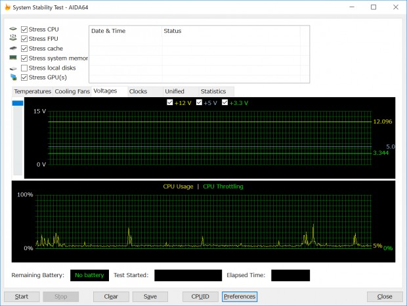The height and width of the screenshot is (306, 407).
Task: Click the 123 FPU icon beside Stress FPU
Action: (13, 38)
